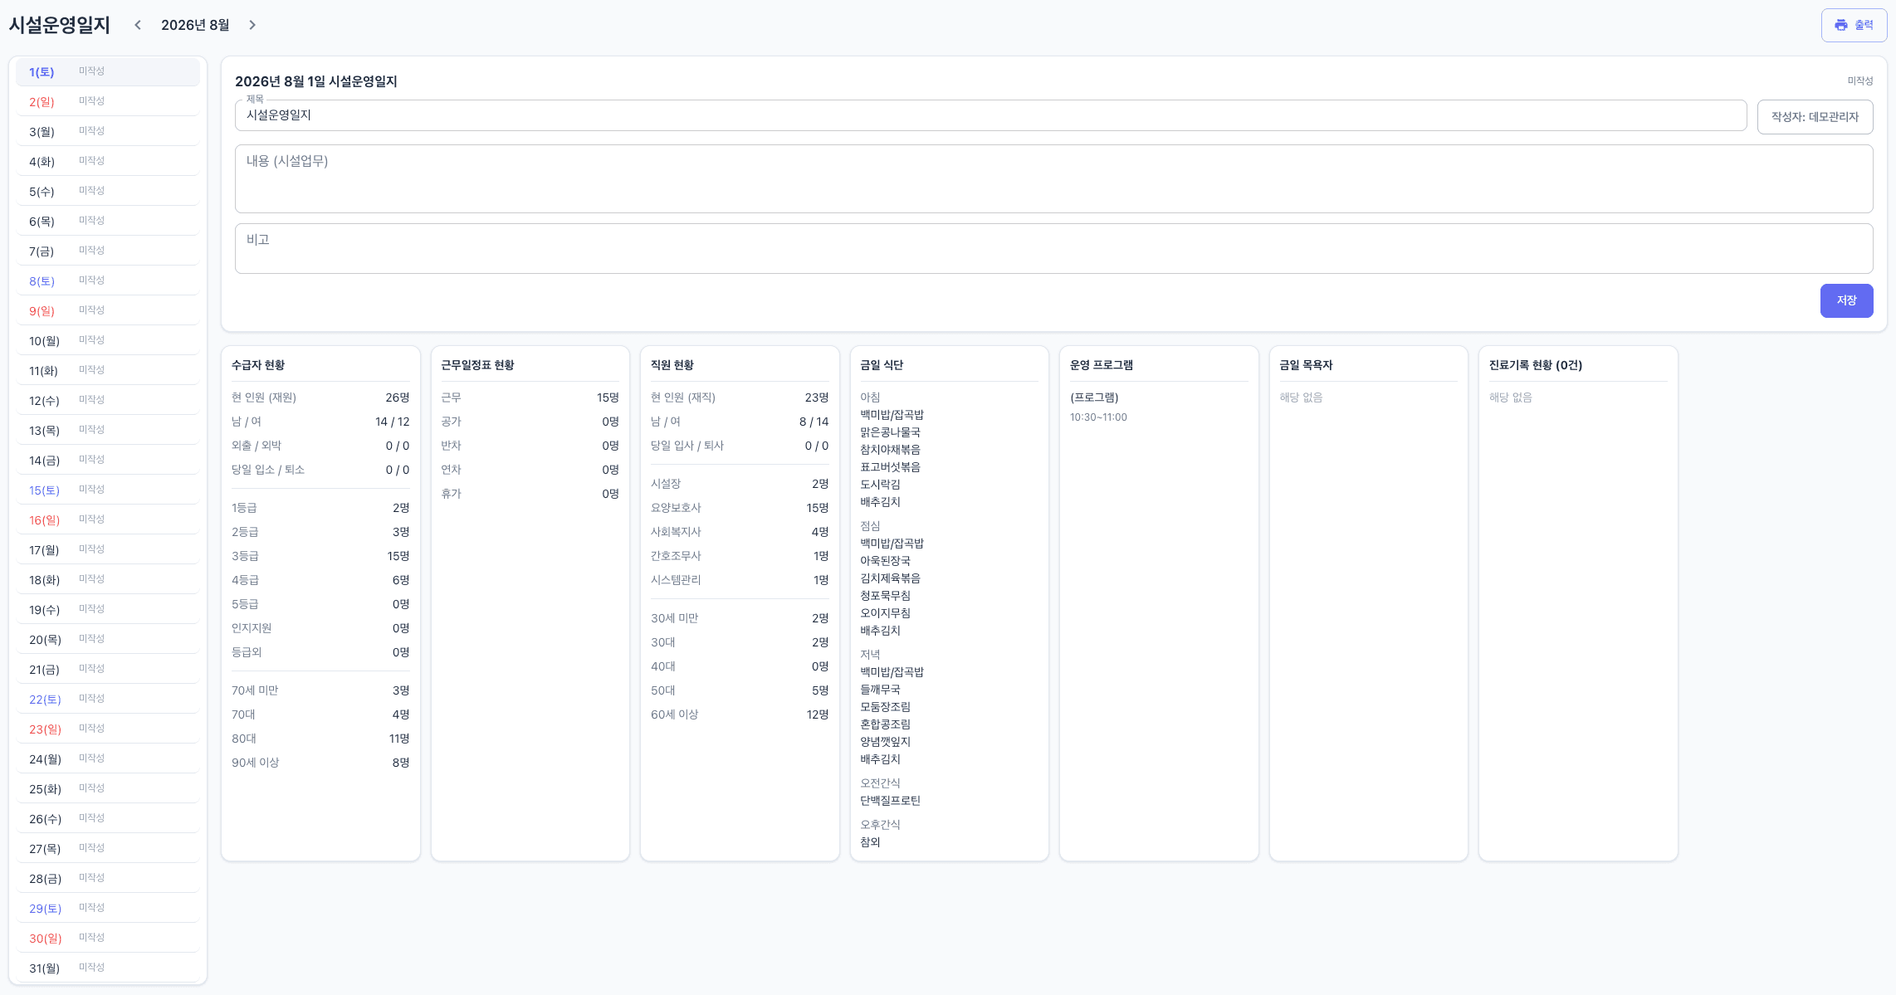
Task: Click the 저장 save button
Action: click(1846, 300)
